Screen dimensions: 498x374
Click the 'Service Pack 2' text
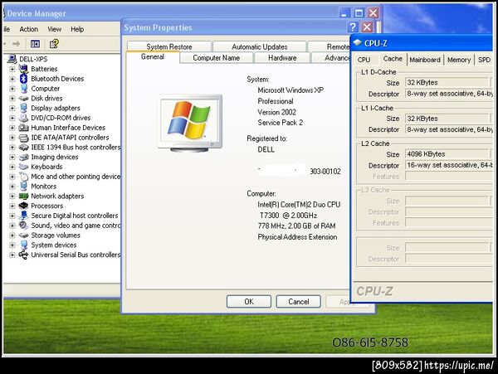click(281, 123)
